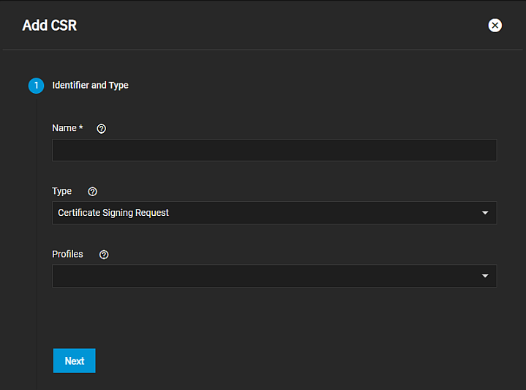Click the Add CSR title text
This screenshot has width=526, height=390.
[x=50, y=26]
